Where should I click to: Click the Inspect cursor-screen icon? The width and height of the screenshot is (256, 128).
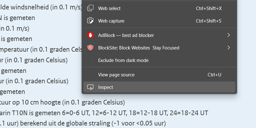[x=90, y=87]
